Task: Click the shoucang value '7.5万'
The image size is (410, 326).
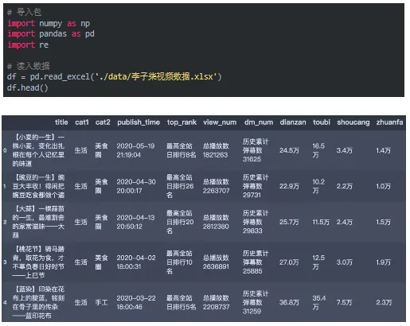Action: click(345, 303)
